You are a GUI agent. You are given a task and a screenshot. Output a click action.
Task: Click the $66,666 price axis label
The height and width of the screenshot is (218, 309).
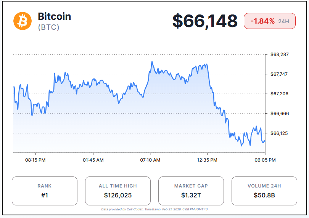tap(279, 114)
